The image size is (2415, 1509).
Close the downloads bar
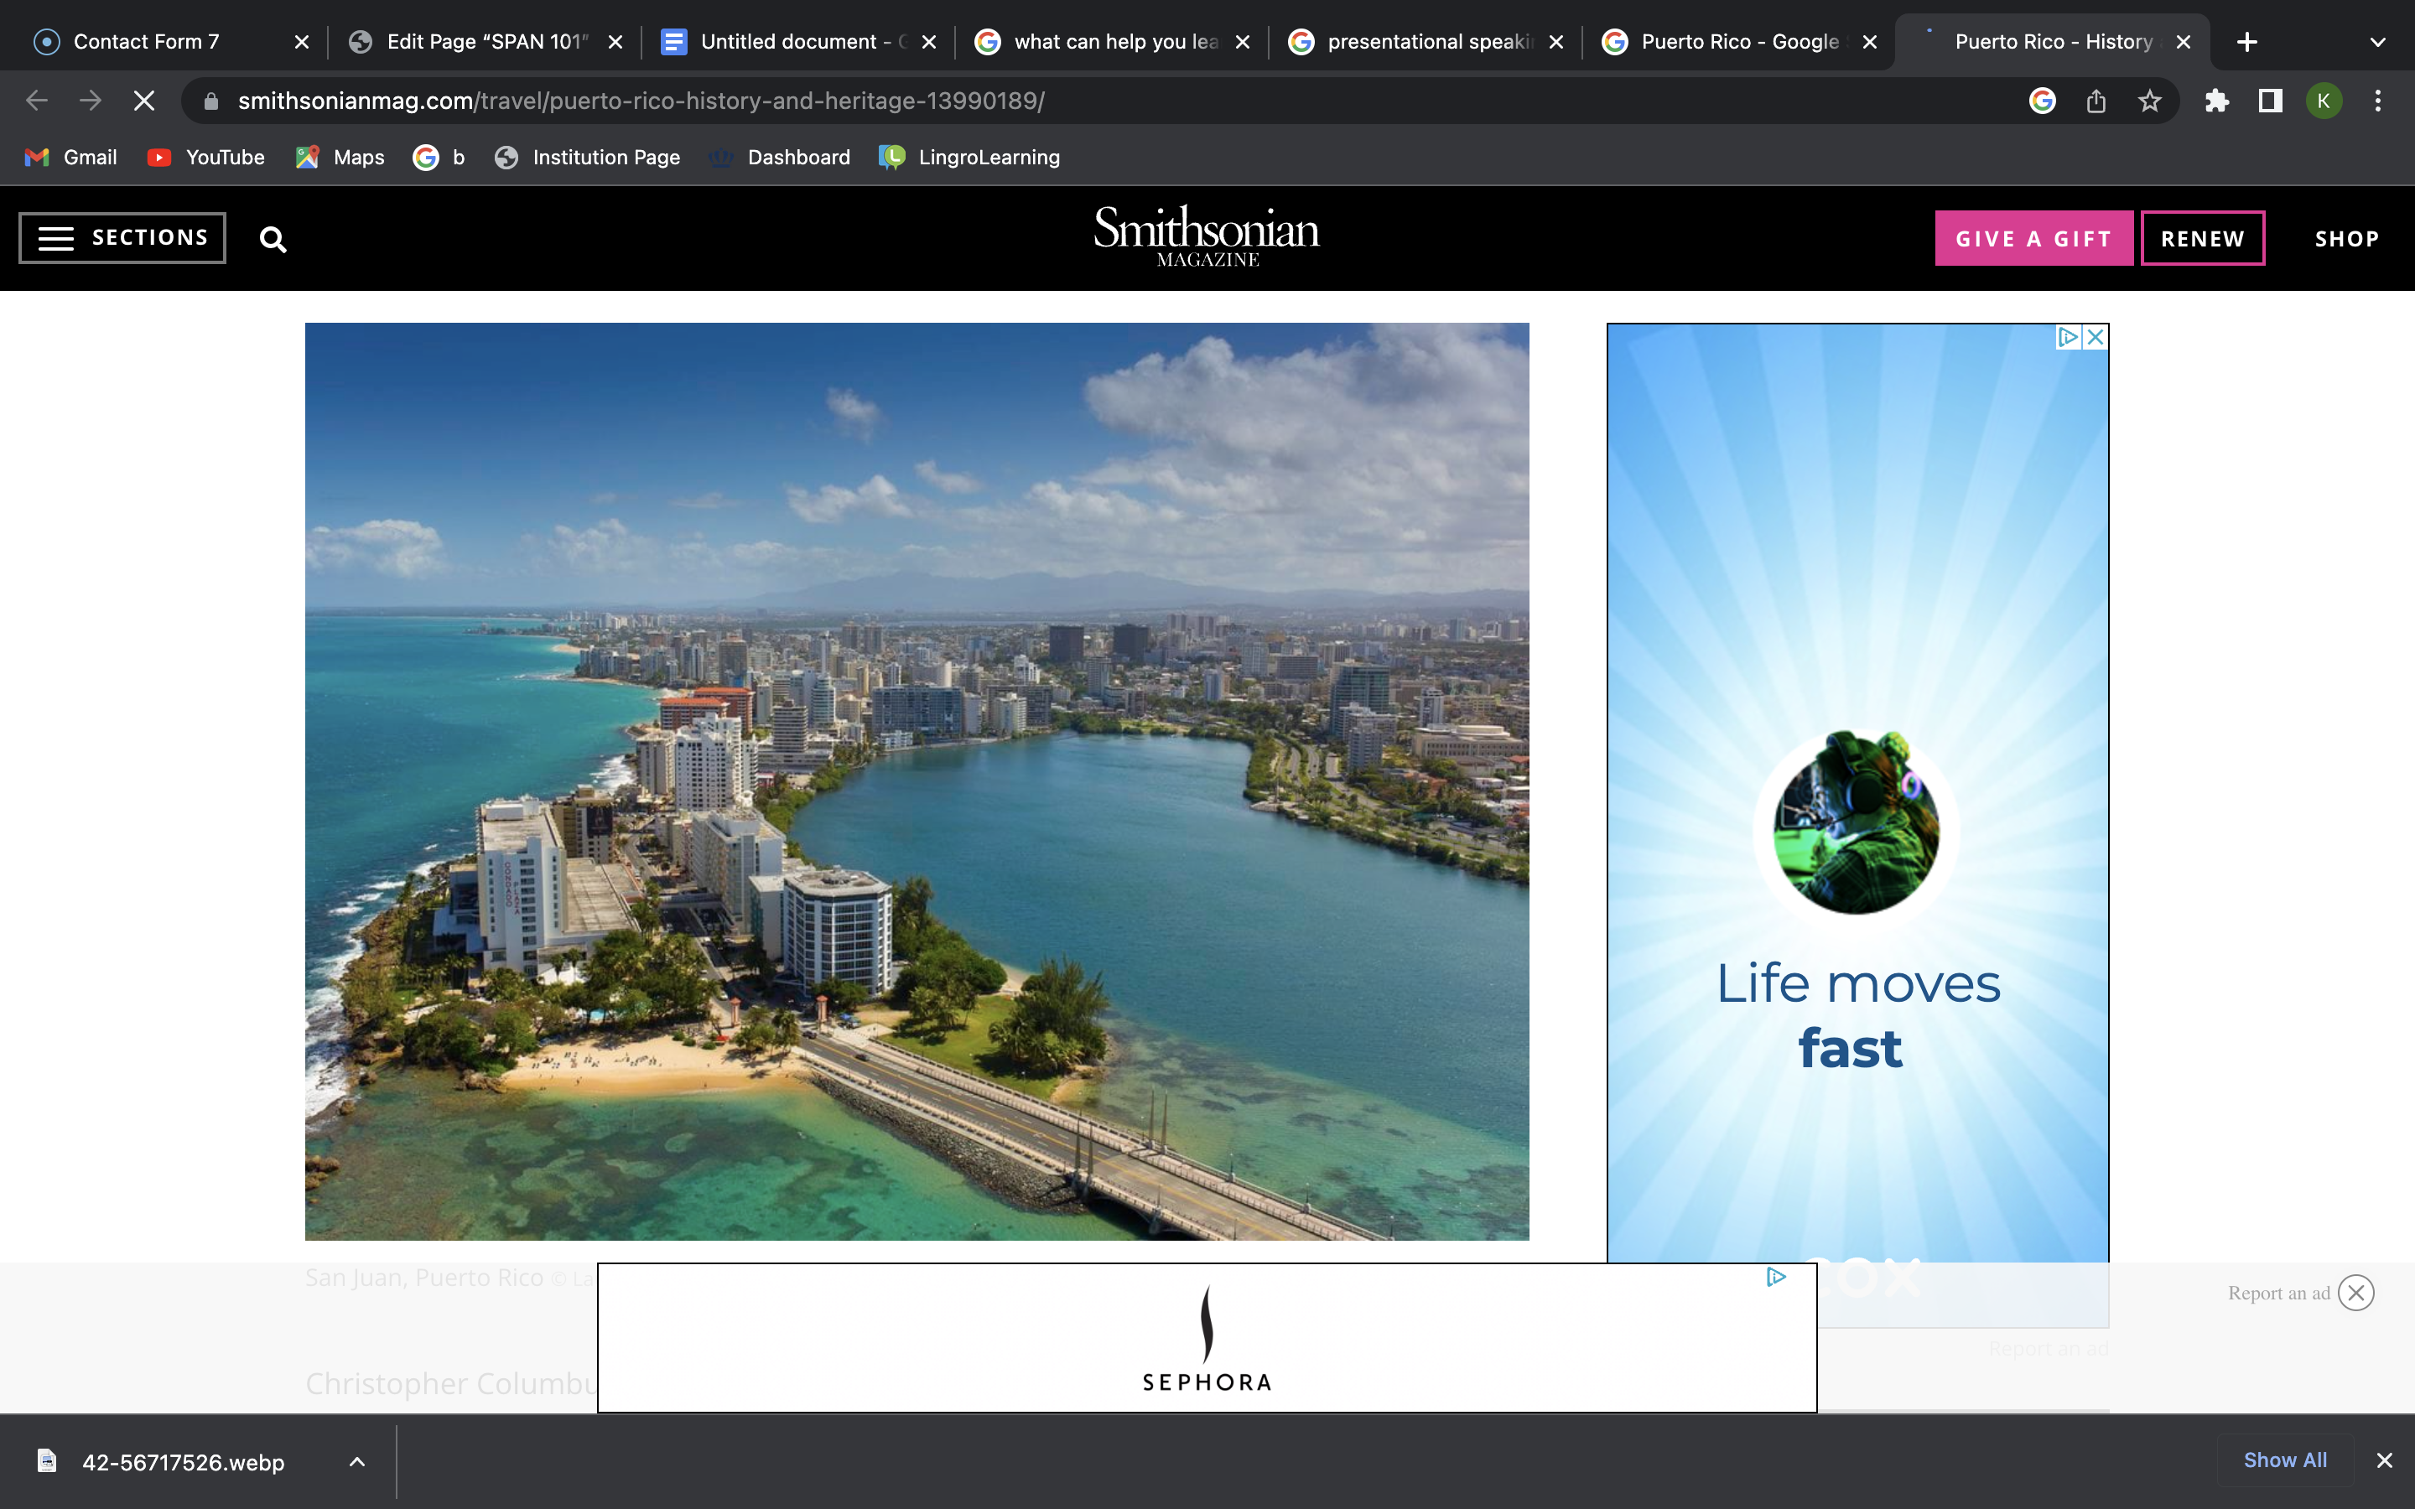coord(2385,1460)
